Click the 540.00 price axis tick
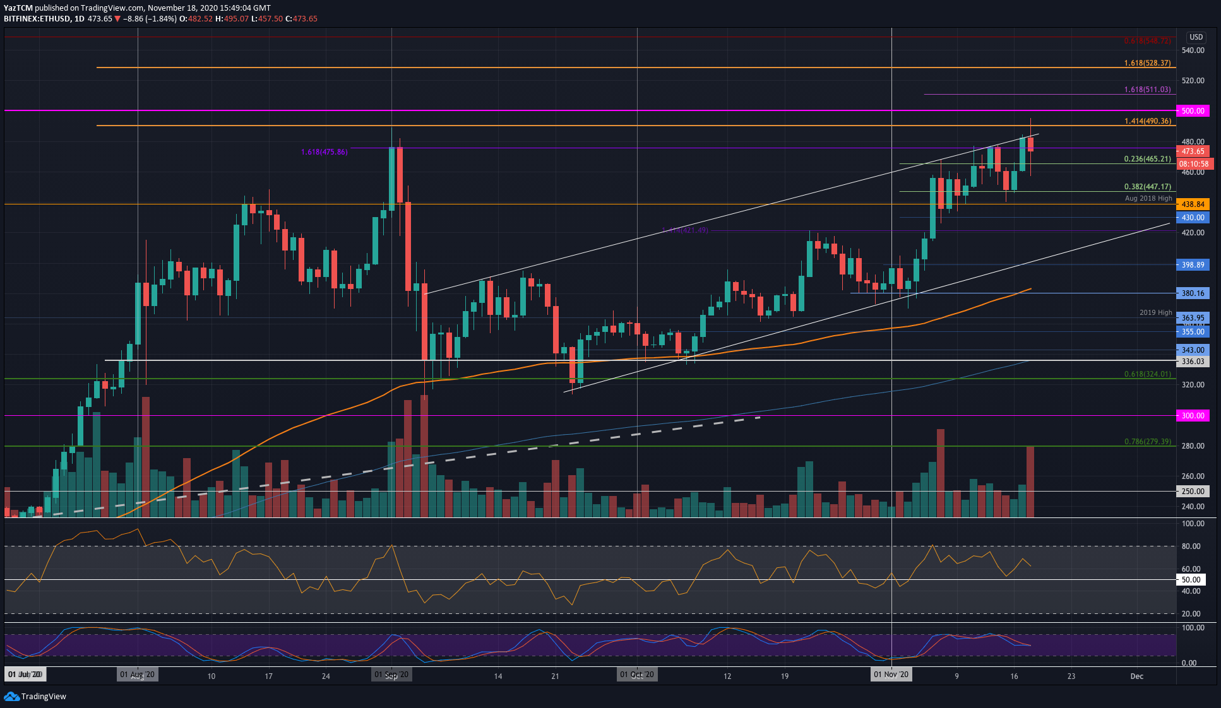 click(x=1193, y=50)
